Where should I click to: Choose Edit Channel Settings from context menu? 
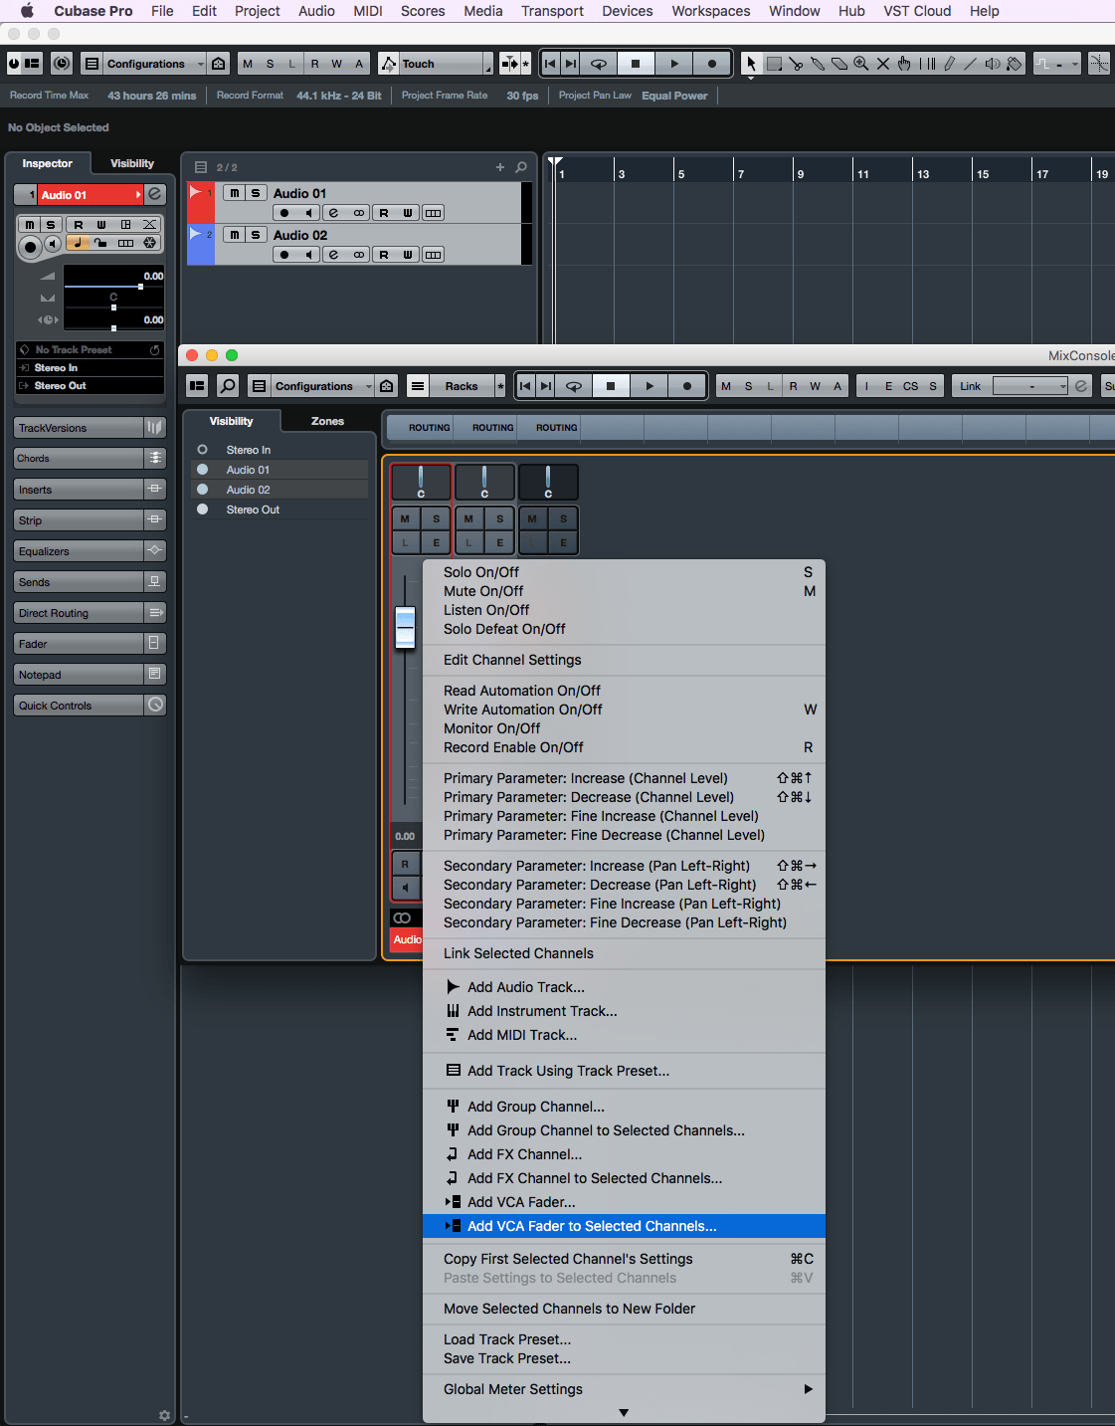point(625,660)
